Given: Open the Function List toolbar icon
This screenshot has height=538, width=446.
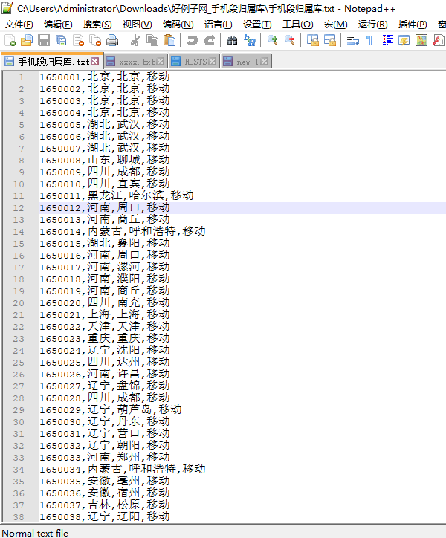Looking at the screenshot, I should pos(439,40).
